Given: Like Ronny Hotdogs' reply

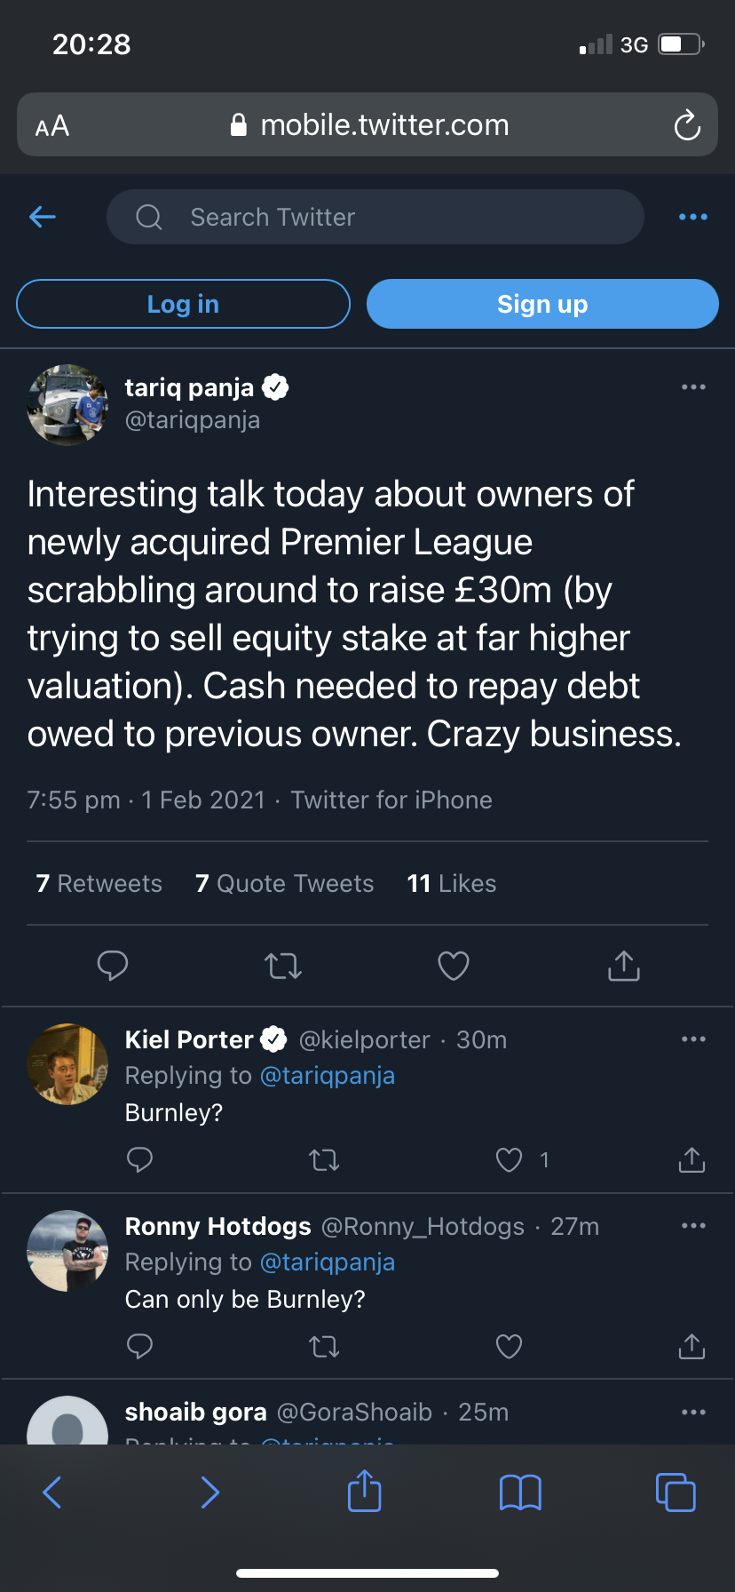Looking at the screenshot, I should coord(509,1347).
